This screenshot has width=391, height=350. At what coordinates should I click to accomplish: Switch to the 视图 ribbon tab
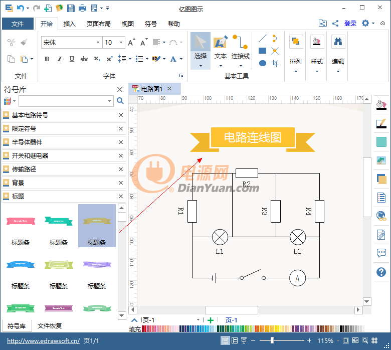click(128, 24)
